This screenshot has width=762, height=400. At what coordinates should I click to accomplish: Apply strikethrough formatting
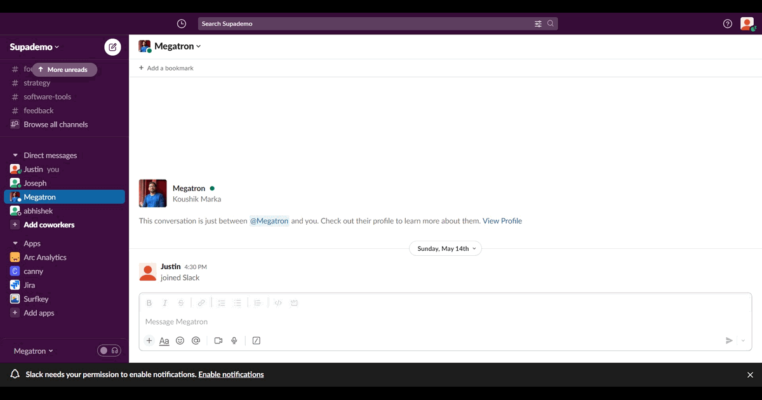[181, 303]
